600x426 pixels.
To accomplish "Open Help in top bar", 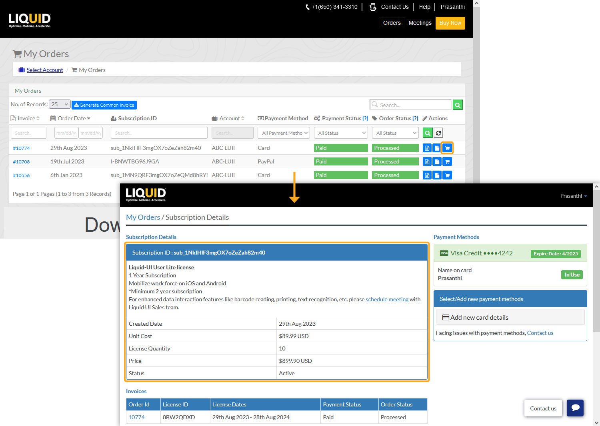I will [x=424, y=7].
